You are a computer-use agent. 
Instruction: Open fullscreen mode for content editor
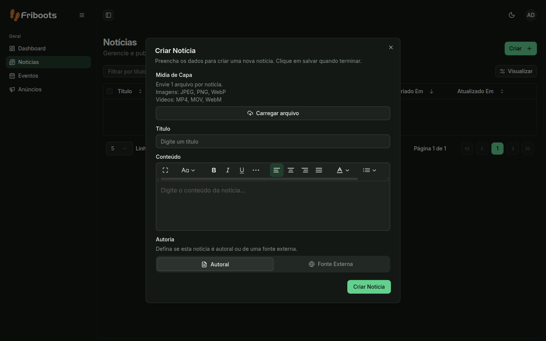165,170
